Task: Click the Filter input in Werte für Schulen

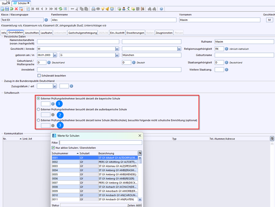Action: 100,143
